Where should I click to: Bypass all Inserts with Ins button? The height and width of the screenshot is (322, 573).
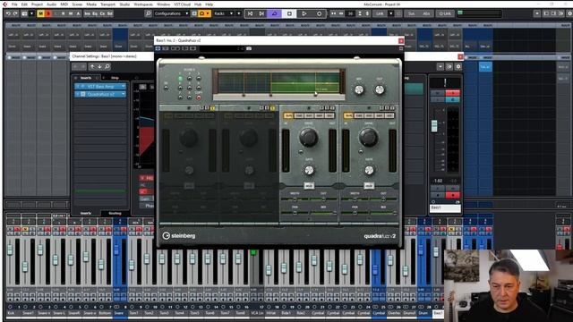point(88,13)
